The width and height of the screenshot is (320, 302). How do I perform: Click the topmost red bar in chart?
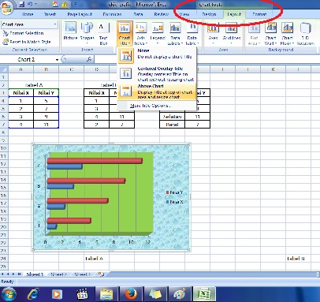click(x=95, y=161)
